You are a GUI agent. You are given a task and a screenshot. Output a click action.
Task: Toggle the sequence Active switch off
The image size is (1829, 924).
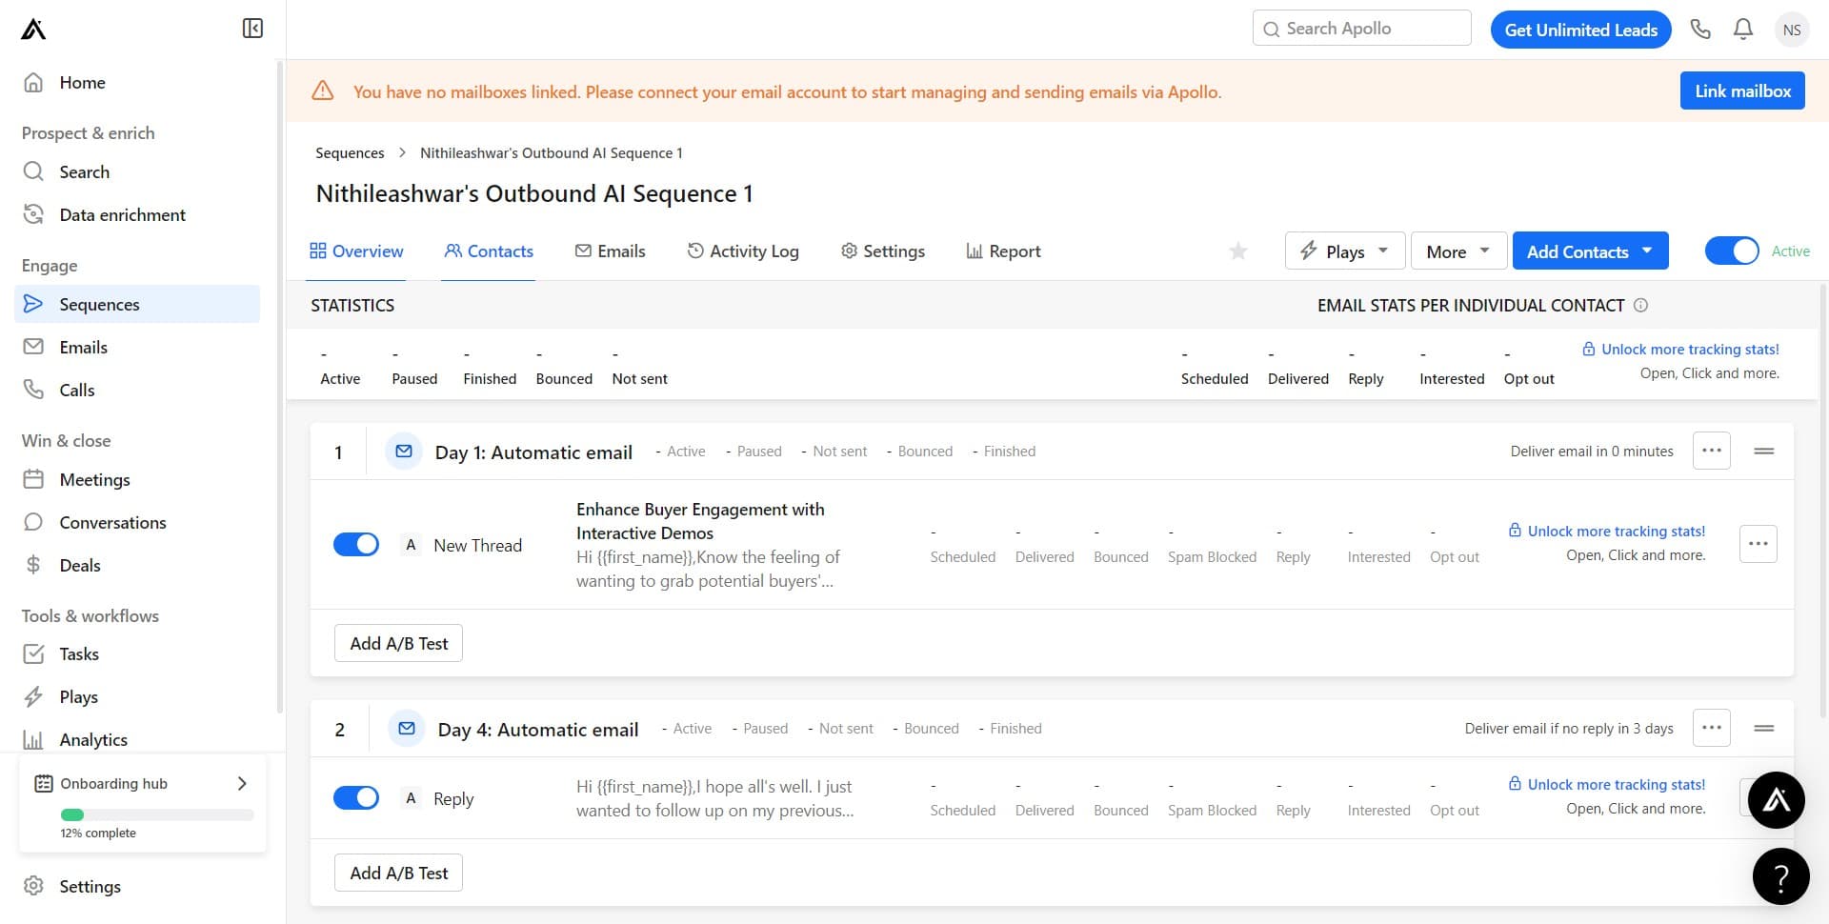1731,251
